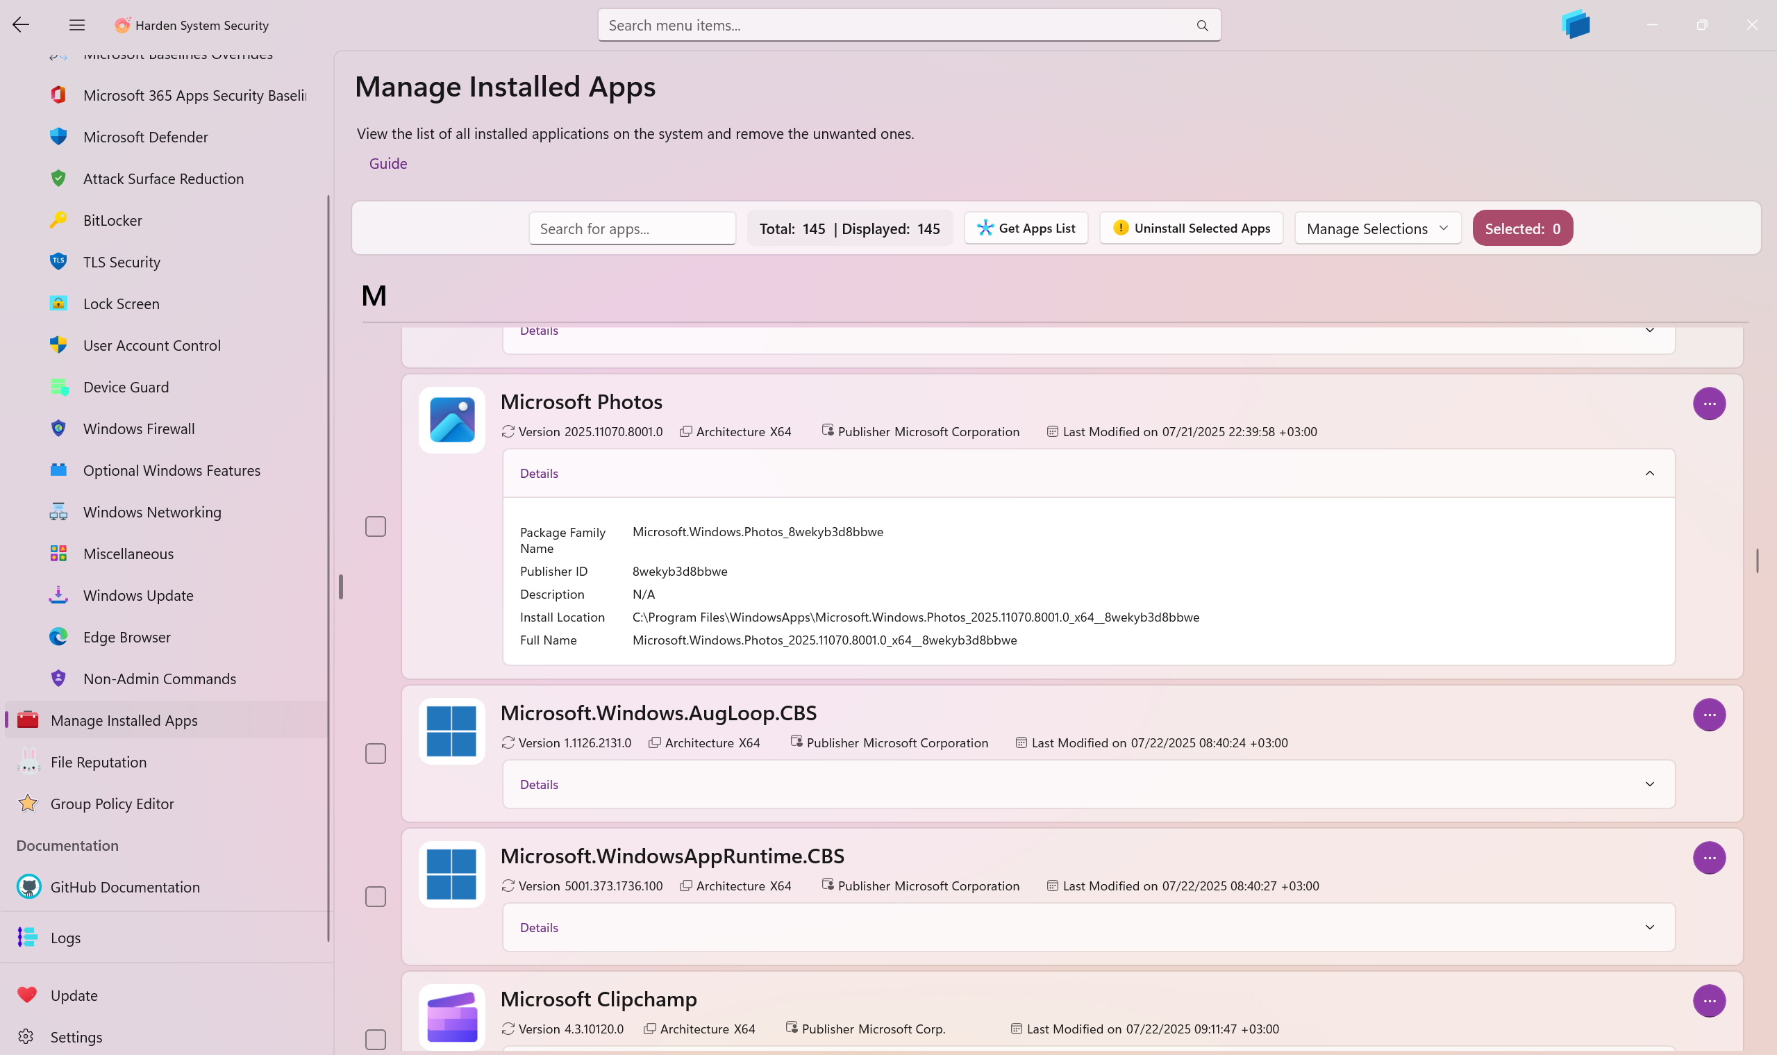This screenshot has height=1055, width=1777.
Task: Click the search magnifier icon
Action: click(x=1202, y=26)
